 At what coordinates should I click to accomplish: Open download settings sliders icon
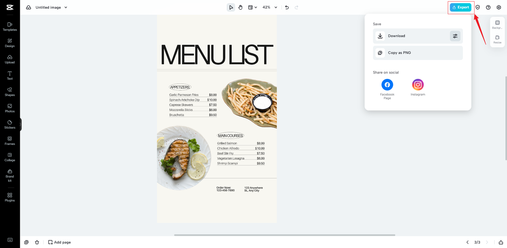(455, 36)
